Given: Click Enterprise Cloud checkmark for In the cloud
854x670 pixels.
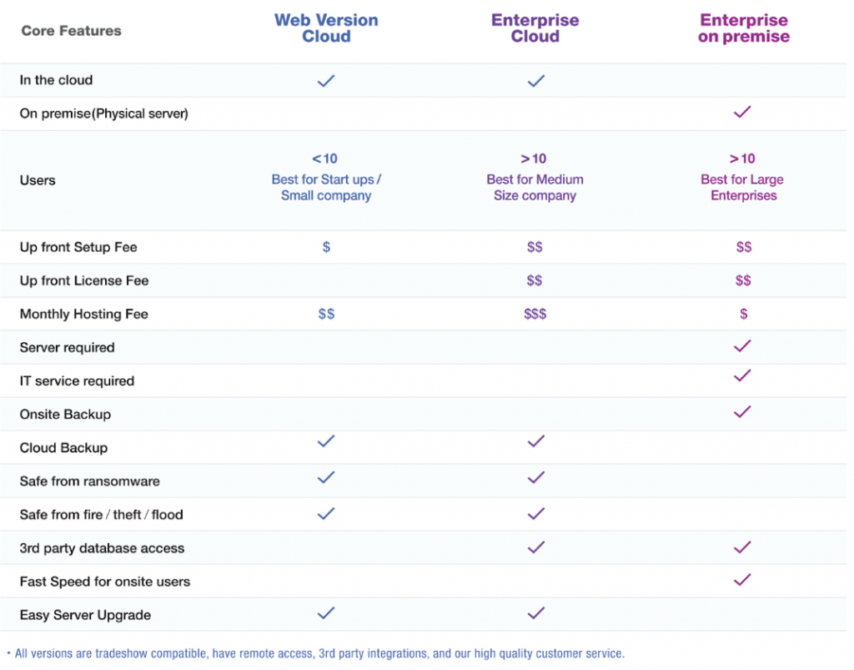Looking at the screenshot, I should pyautogui.click(x=536, y=81).
